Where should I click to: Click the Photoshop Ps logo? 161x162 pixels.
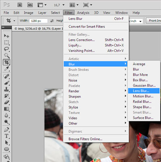(x=7, y=5)
